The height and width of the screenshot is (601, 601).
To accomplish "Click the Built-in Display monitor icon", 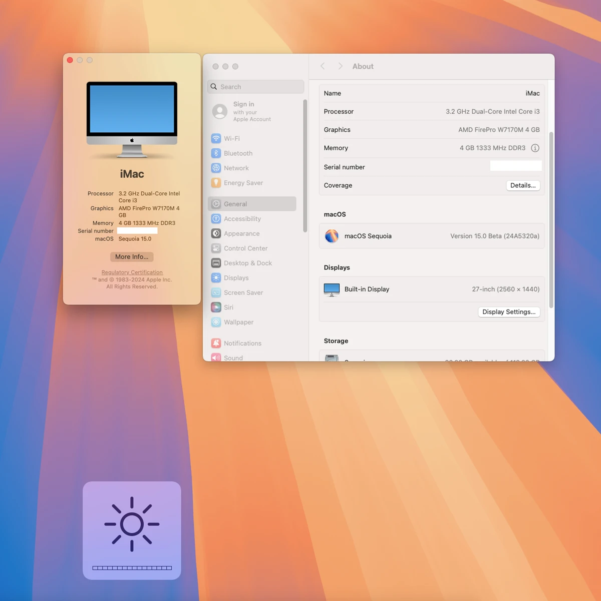I will pos(332,289).
